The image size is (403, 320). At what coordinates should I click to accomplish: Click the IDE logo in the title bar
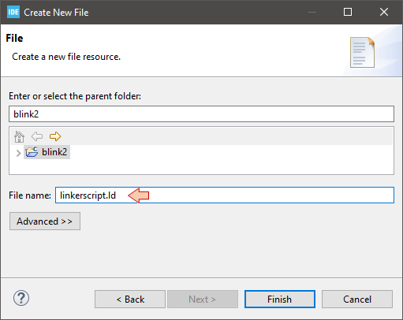click(13, 12)
